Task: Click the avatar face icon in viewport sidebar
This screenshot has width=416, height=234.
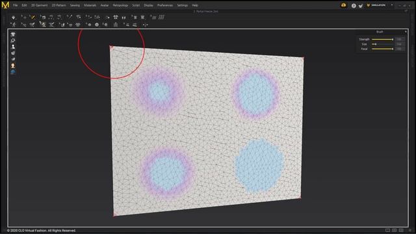Action: (13, 66)
